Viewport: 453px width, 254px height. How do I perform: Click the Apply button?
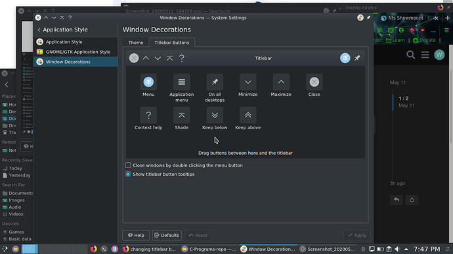click(x=357, y=235)
